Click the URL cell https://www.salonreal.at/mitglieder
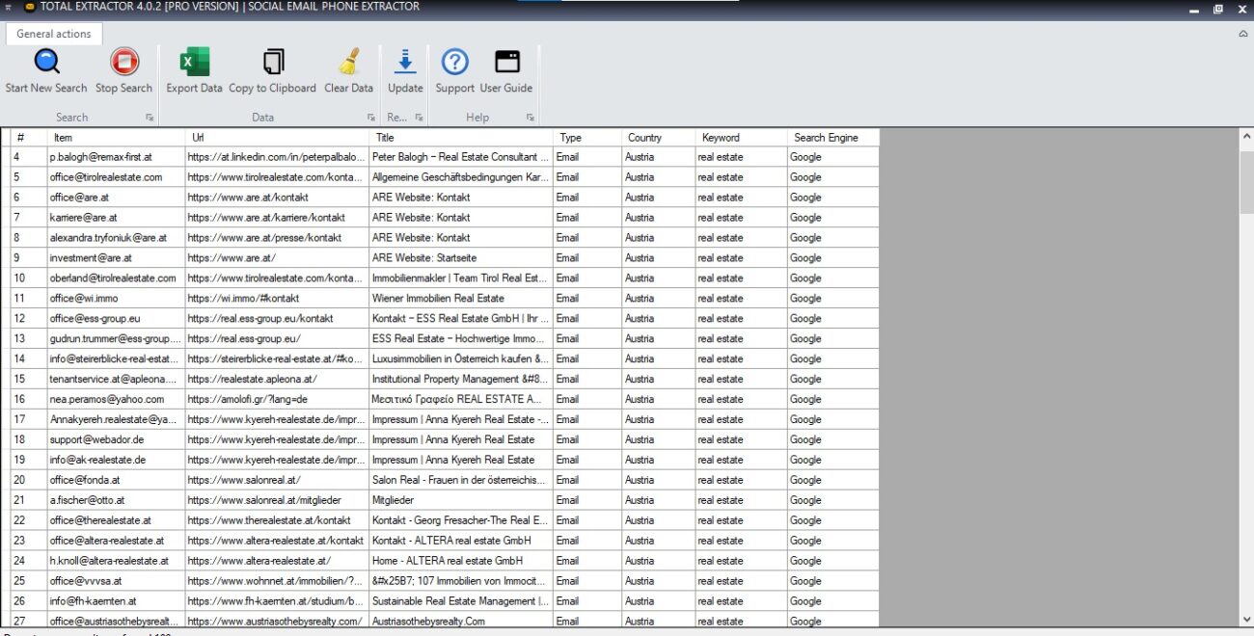The width and height of the screenshot is (1254, 636). click(x=276, y=500)
